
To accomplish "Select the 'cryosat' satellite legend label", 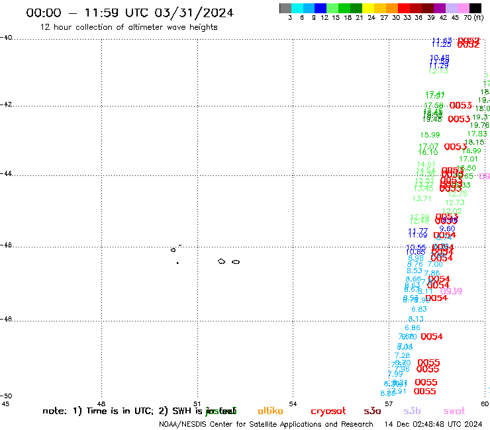I will [x=328, y=411].
